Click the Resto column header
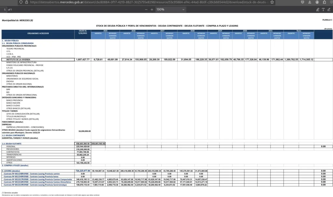The image size is (333, 197). pyautogui.click(x=299, y=31)
